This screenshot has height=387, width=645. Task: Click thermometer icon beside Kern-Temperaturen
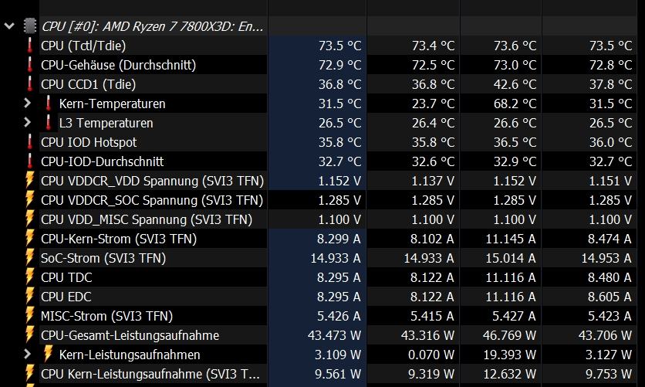click(x=48, y=104)
